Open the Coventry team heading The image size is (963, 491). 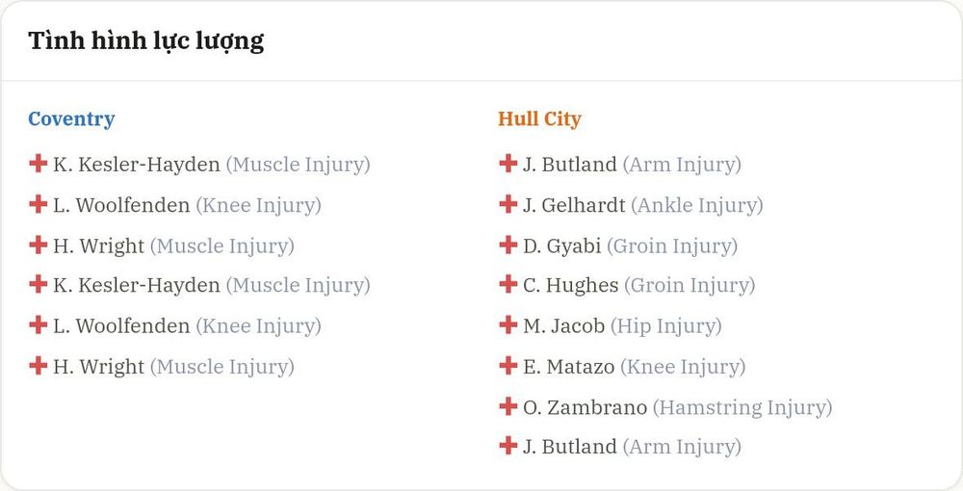click(71, 119)
